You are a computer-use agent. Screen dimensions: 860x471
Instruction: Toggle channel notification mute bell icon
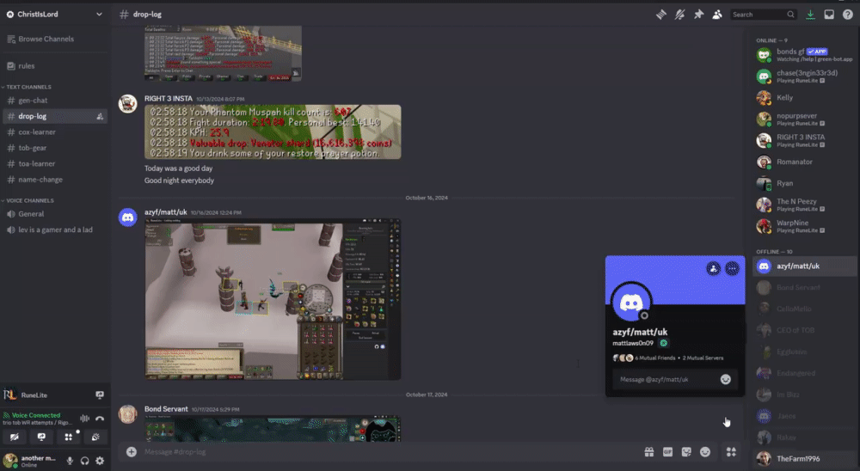pyautogui.click(x=679, y=15)
